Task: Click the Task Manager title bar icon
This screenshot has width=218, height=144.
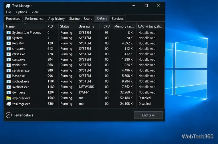Action: 8,6
